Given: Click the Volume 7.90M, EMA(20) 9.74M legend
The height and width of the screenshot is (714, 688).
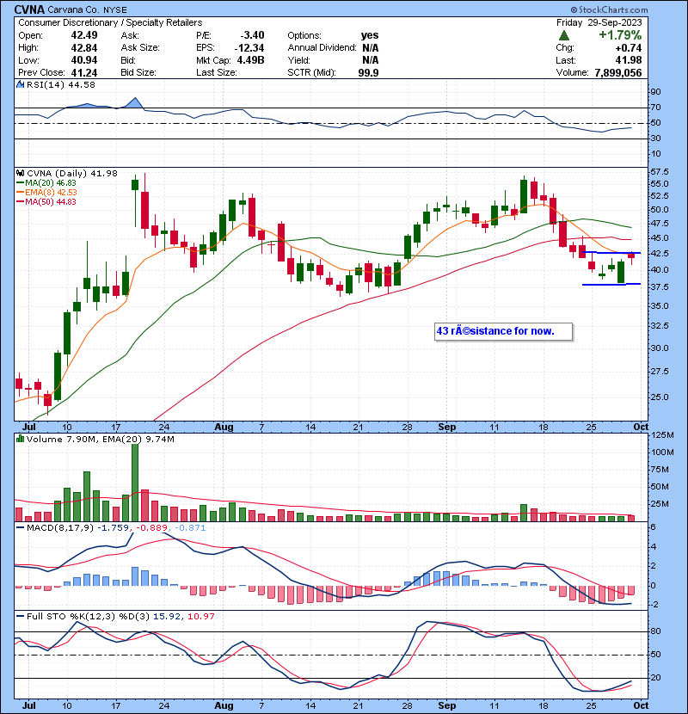Looking at the screenshot, I should pyautogui.click(x=100, y=439).
